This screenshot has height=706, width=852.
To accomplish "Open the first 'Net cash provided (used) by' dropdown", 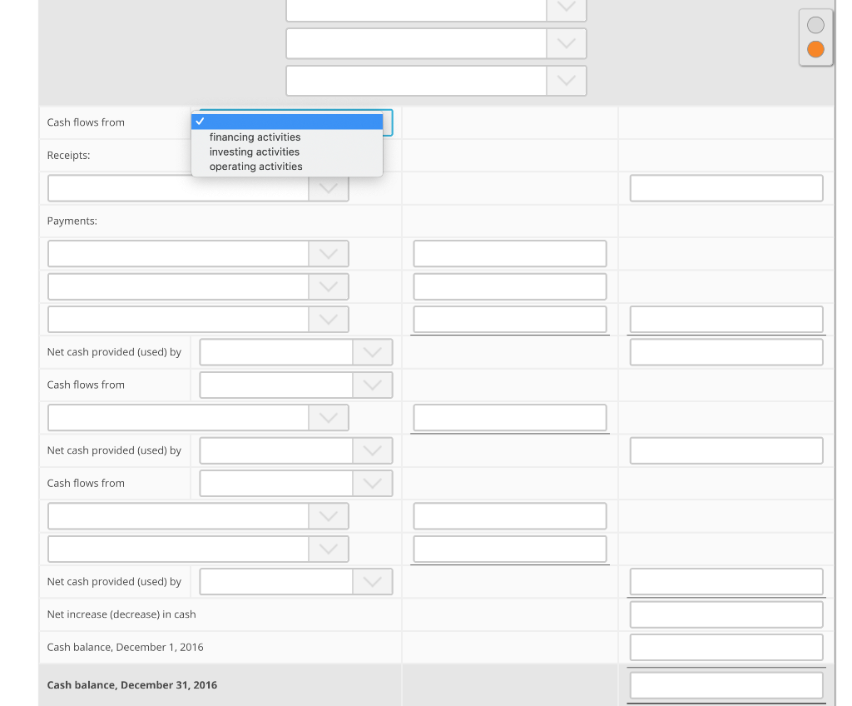I will [296, 352].
